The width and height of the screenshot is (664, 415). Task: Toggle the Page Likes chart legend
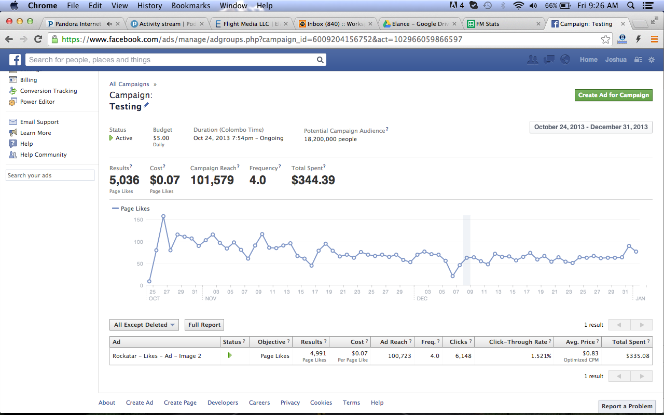point(131,209)
